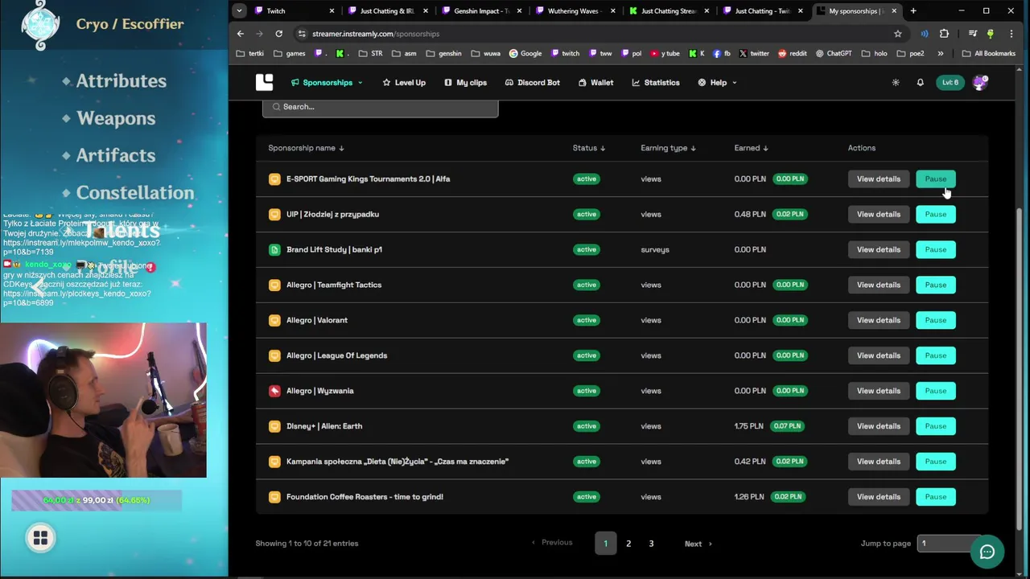Pause Allegro League Of Legends sponsorship
This screenshot has height=579, width=1030.
935,355
